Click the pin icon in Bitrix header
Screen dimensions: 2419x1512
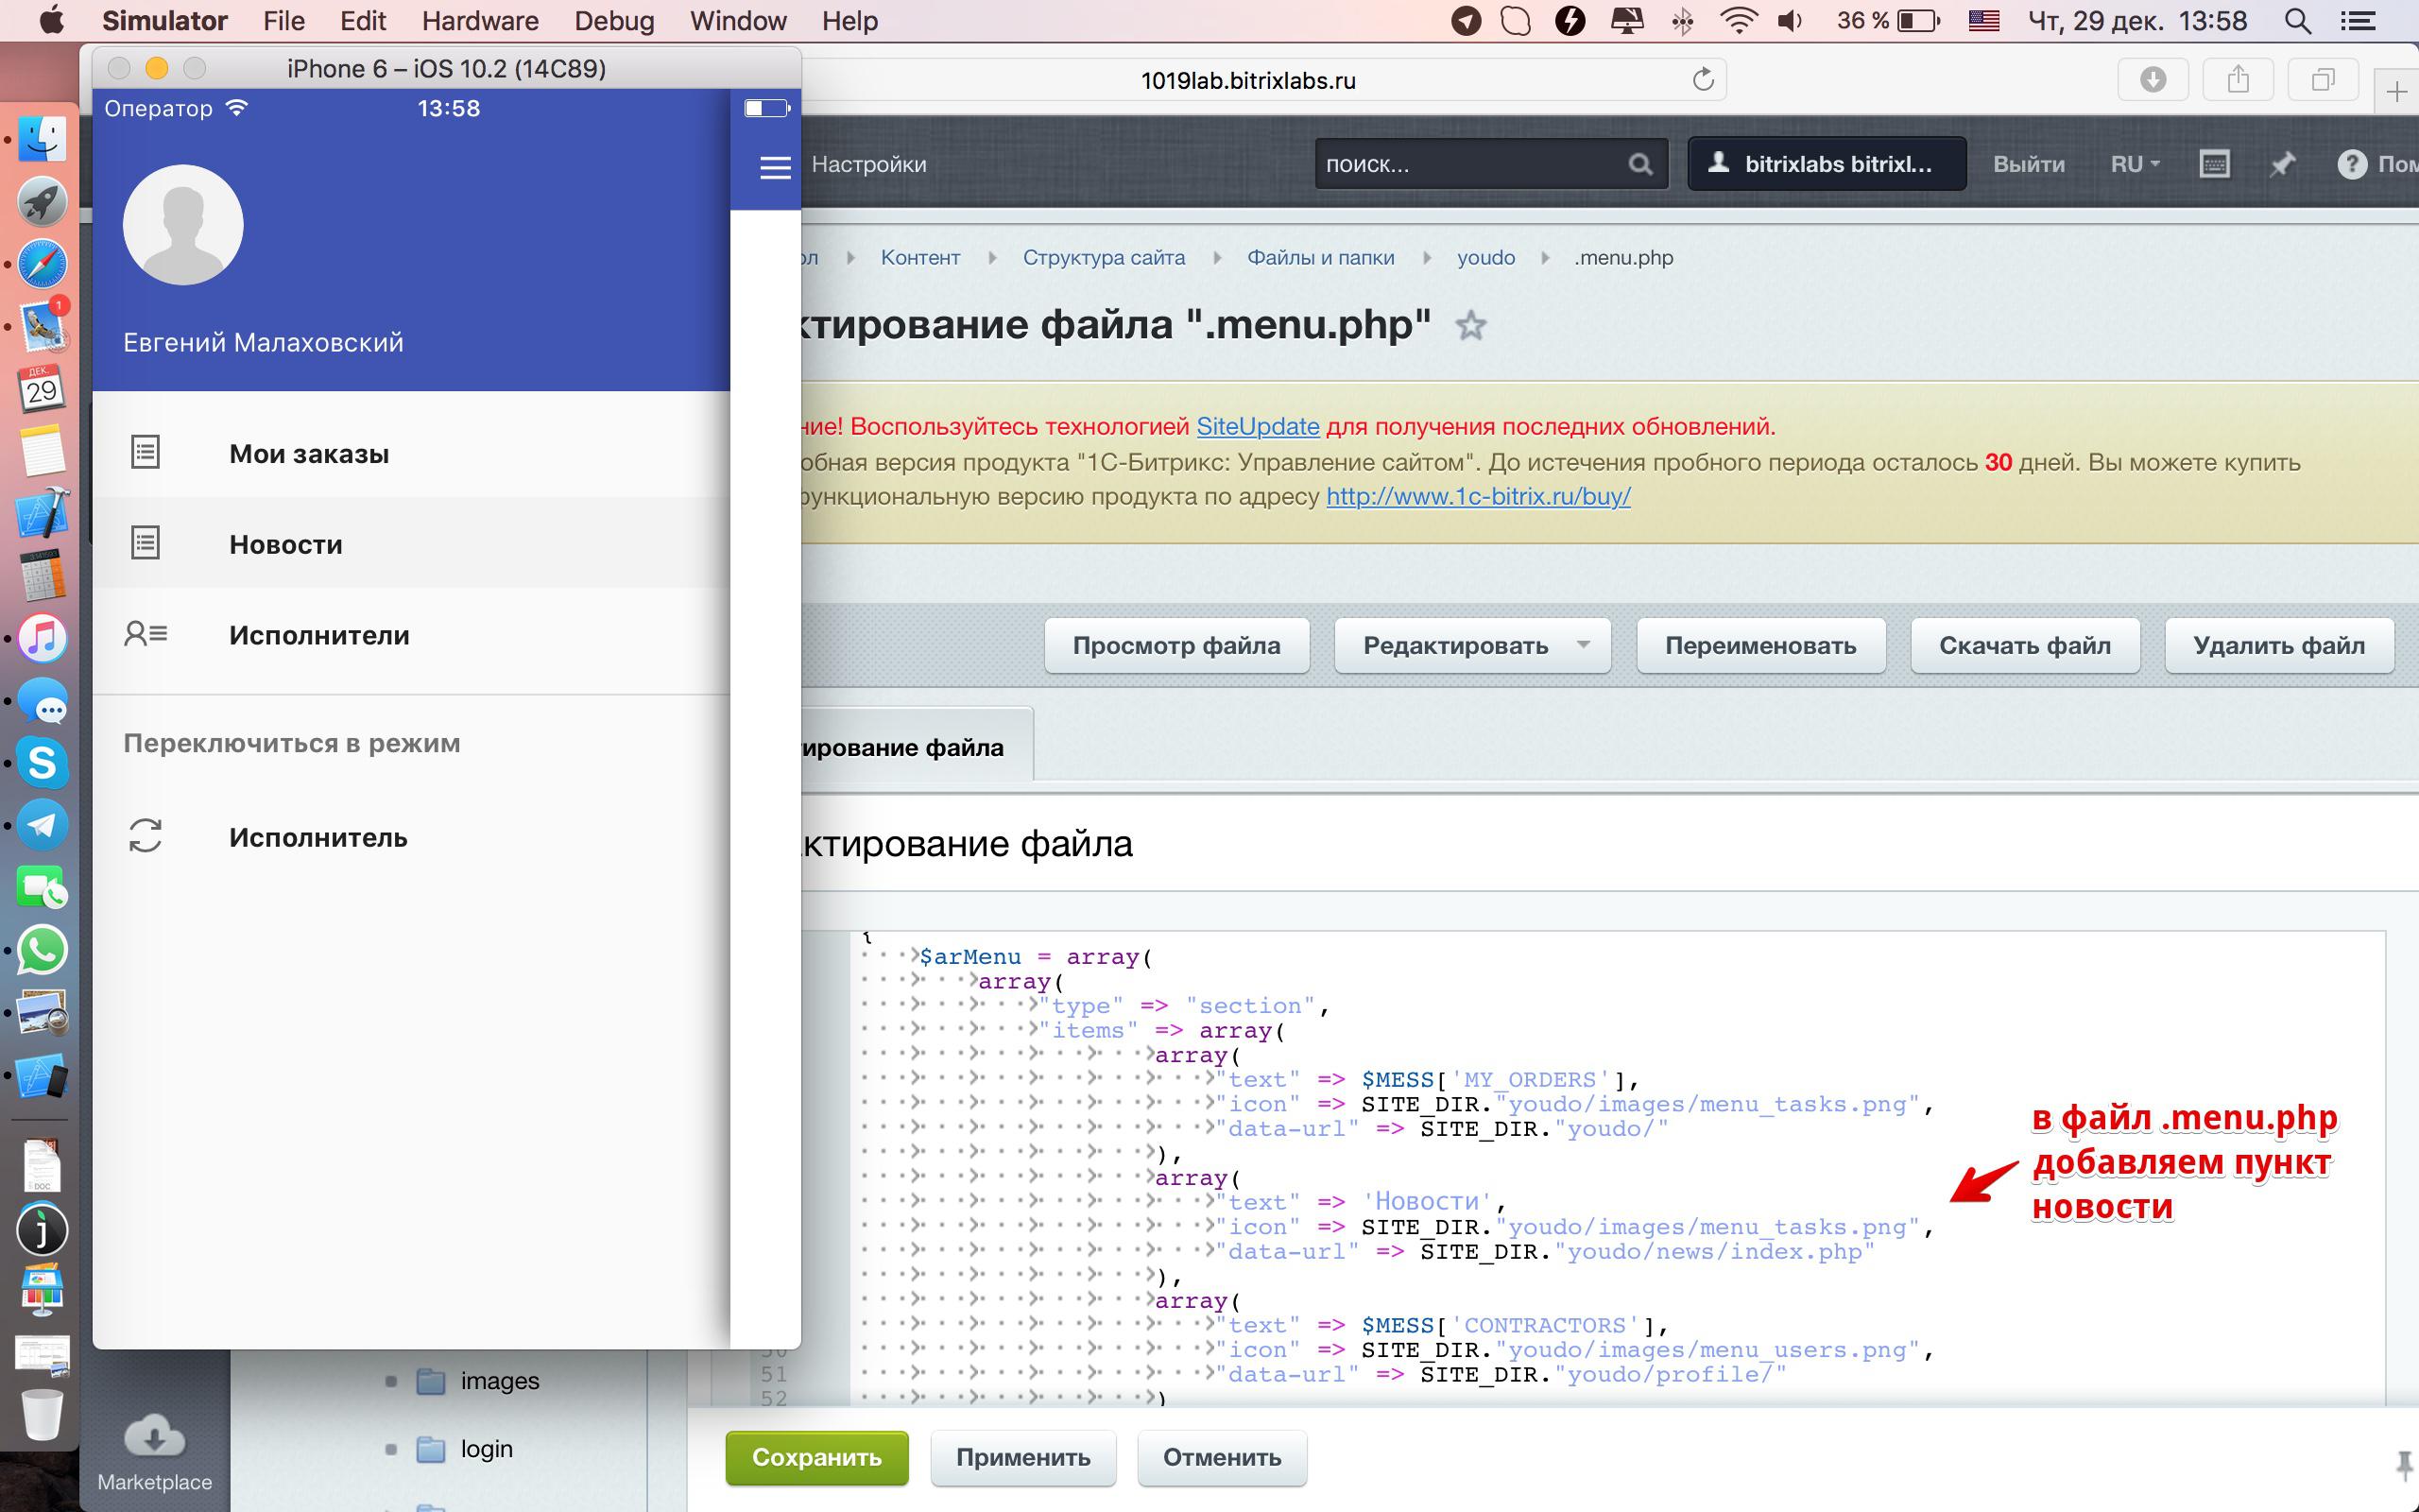click(2282, 164)
